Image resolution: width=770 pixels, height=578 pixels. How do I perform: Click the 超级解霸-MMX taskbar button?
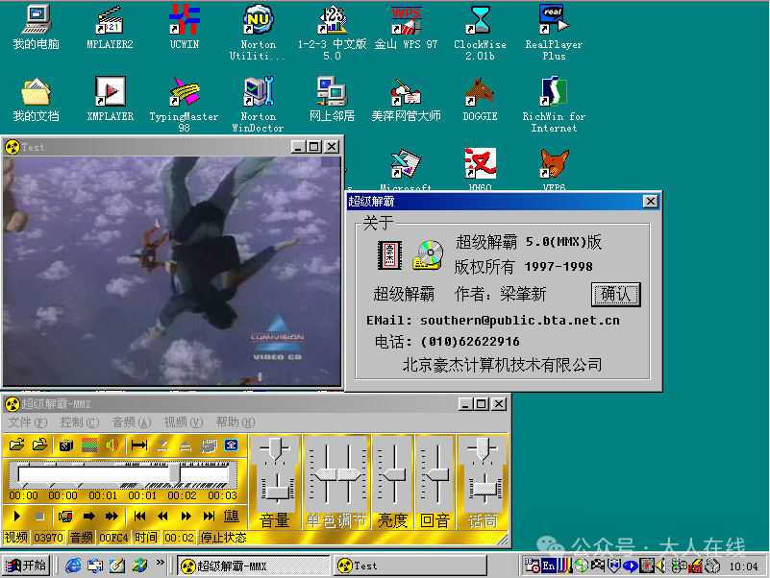tap(253, 566)
